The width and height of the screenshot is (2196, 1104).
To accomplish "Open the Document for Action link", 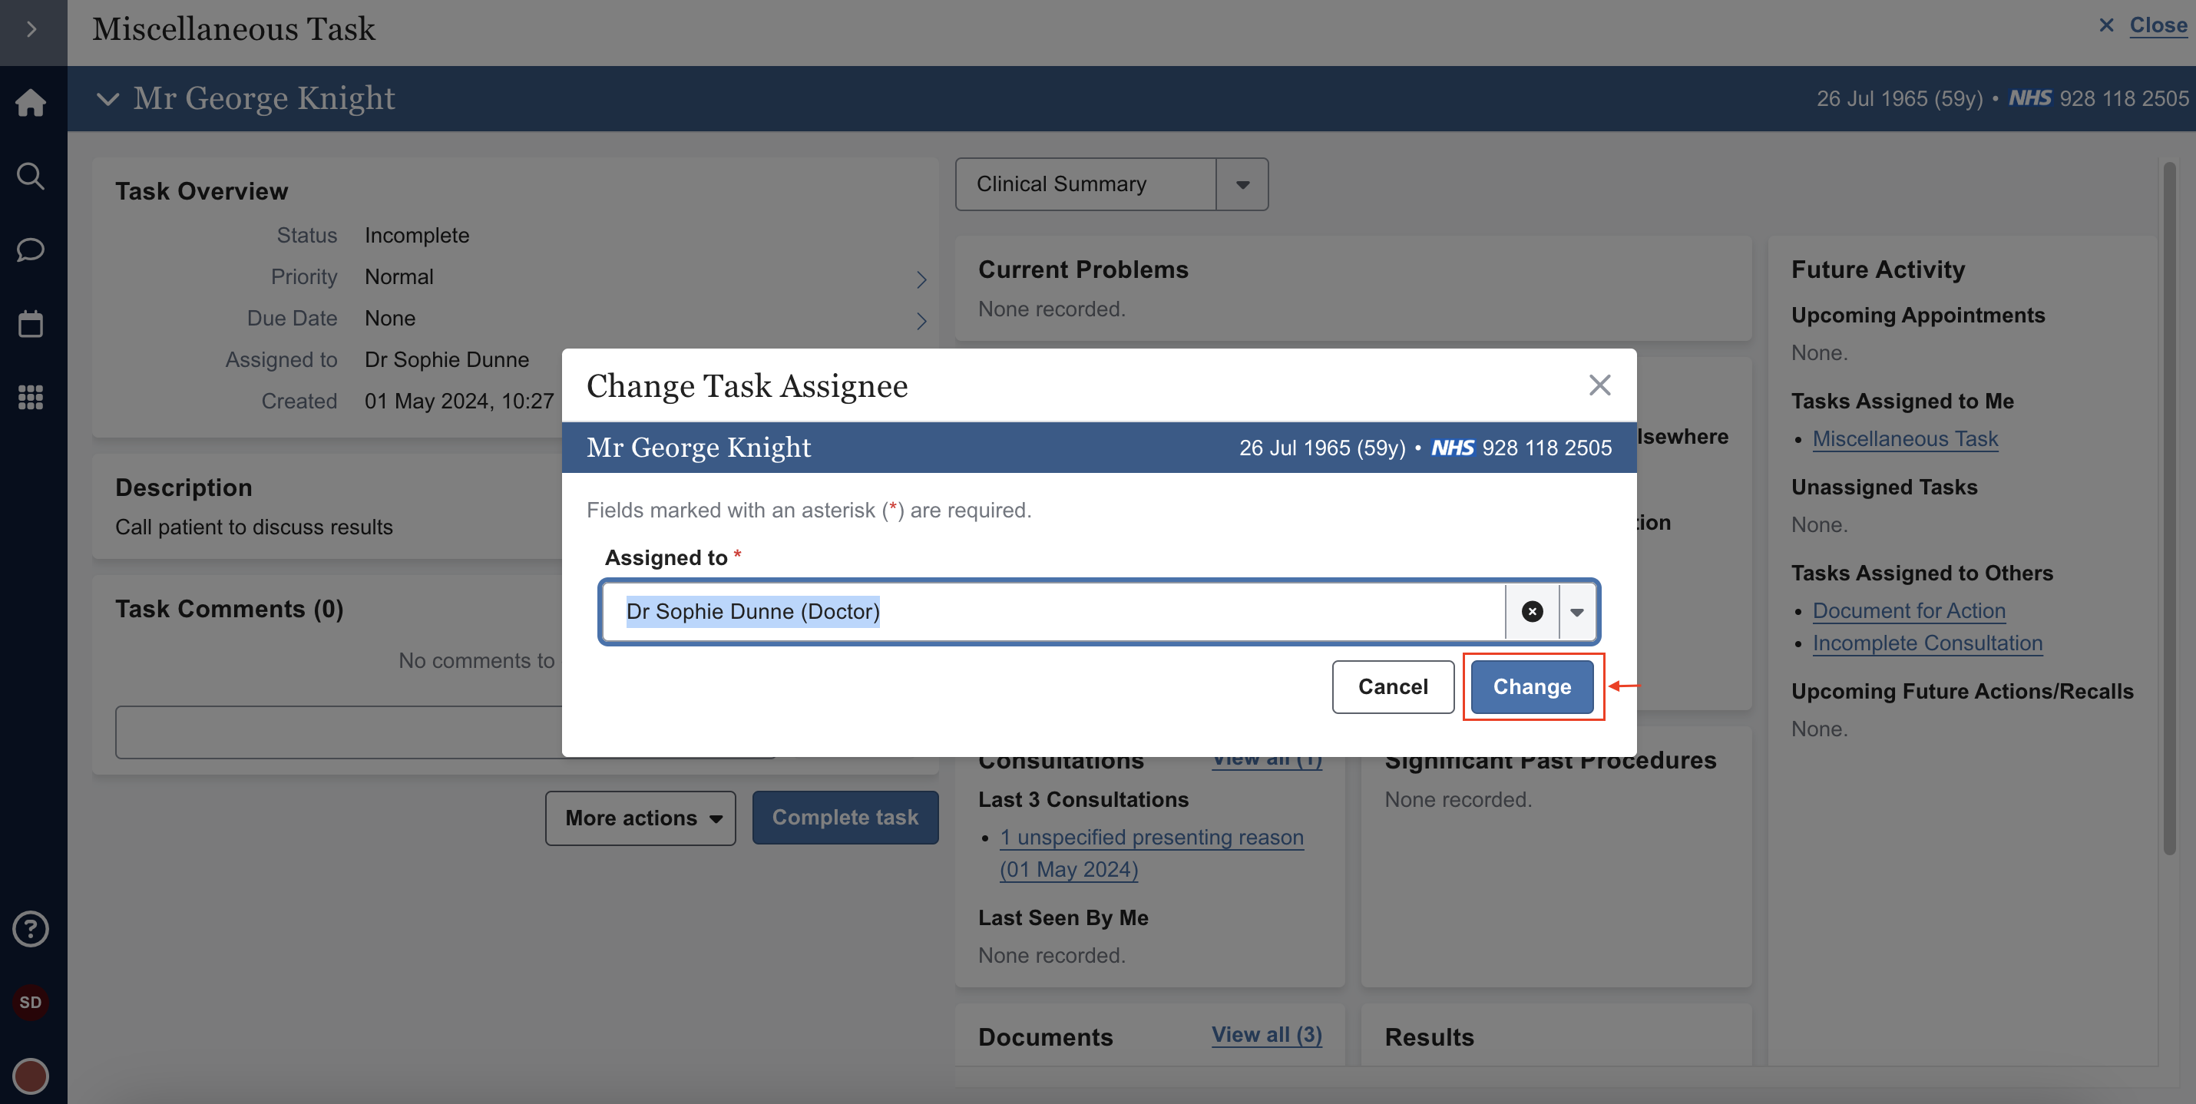I will (x=1909, y=610).
